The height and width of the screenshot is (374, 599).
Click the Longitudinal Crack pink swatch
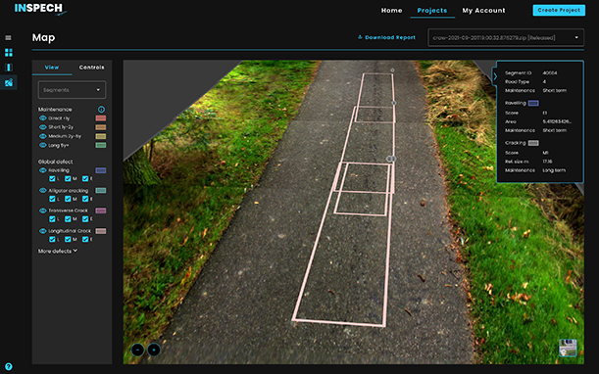point(101,231)
